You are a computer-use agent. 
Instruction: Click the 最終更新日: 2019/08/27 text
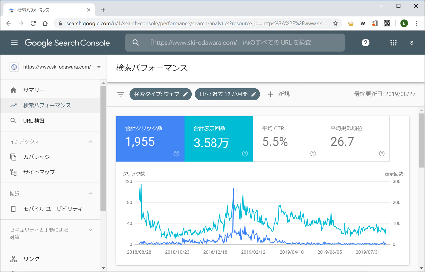(385, 94)
